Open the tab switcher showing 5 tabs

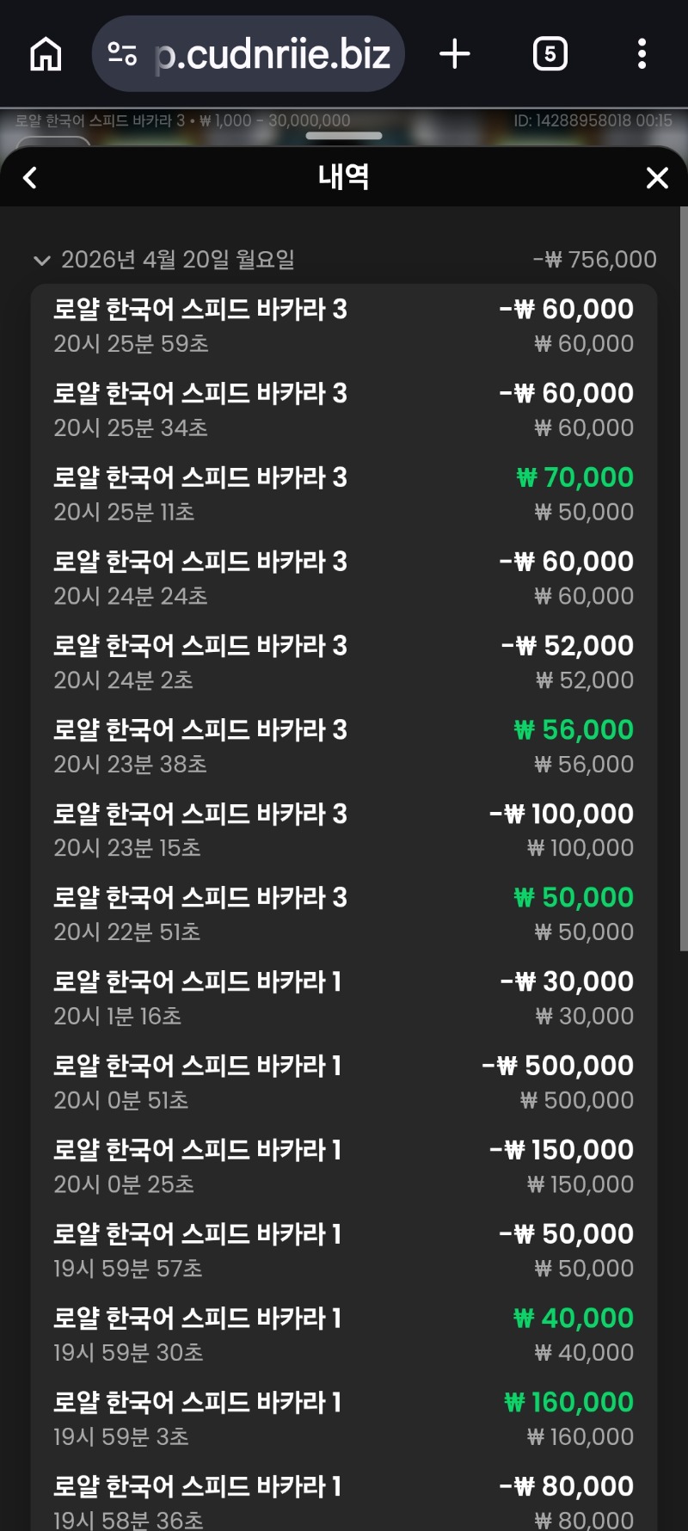coord(550,54)
